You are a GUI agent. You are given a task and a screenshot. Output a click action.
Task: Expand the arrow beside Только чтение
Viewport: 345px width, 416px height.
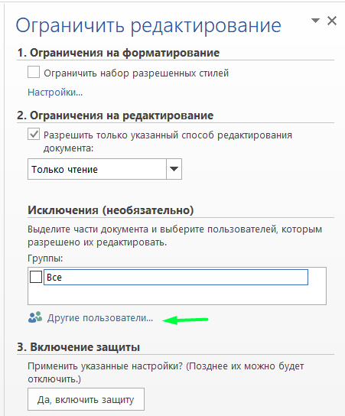pyautogui.click(x=174, y=169)
